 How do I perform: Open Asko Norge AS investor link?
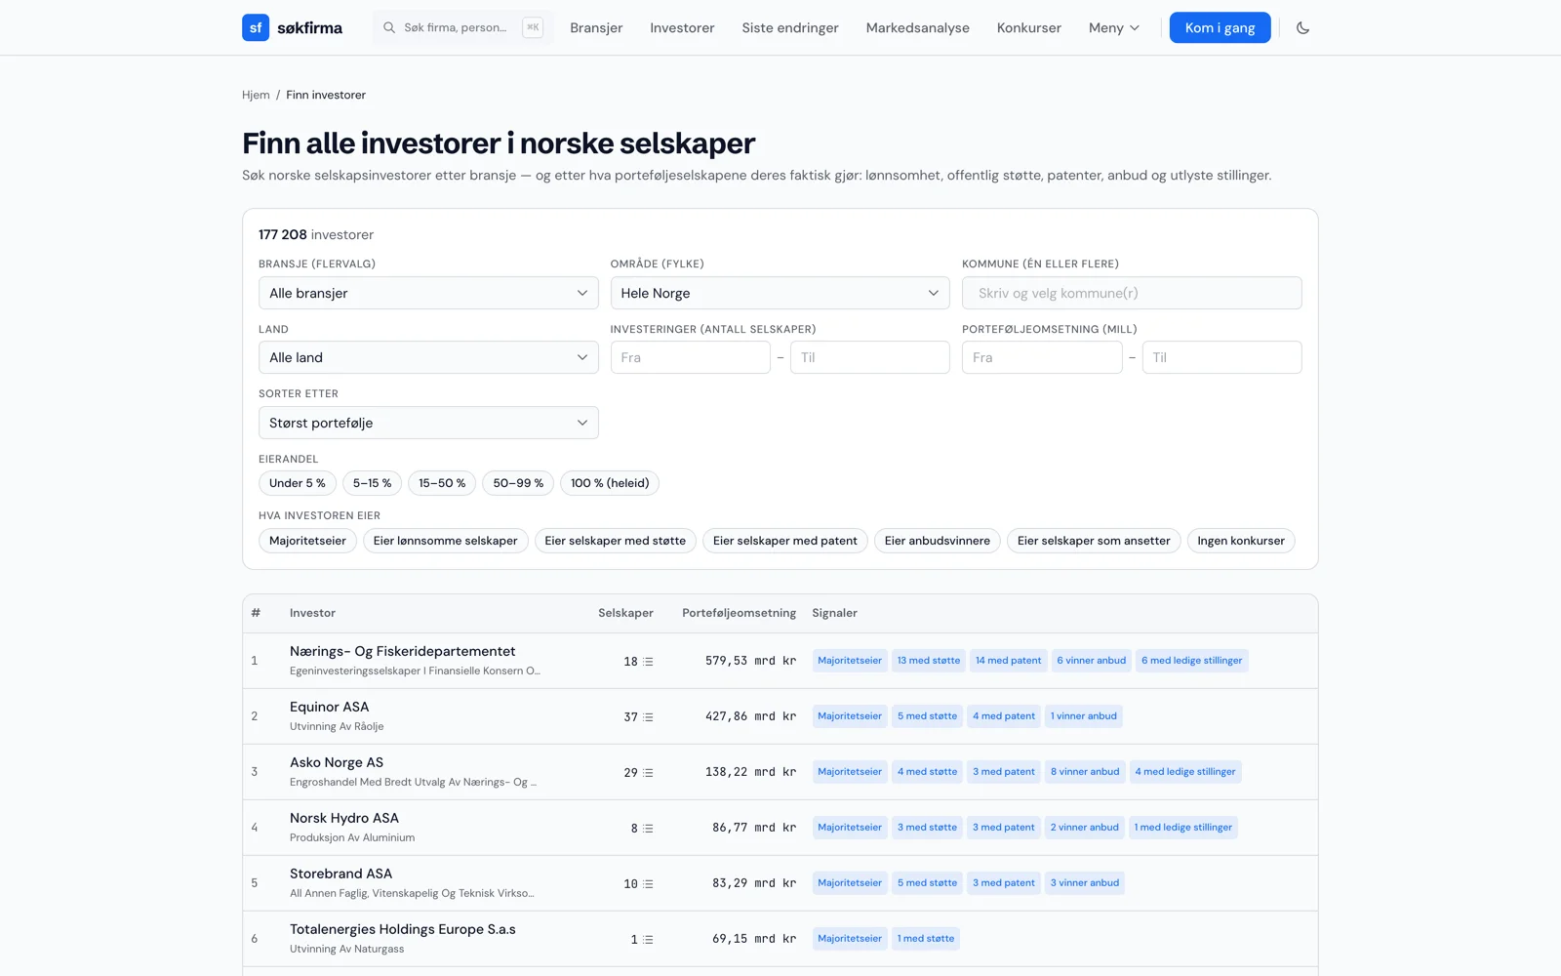point(337,762)
